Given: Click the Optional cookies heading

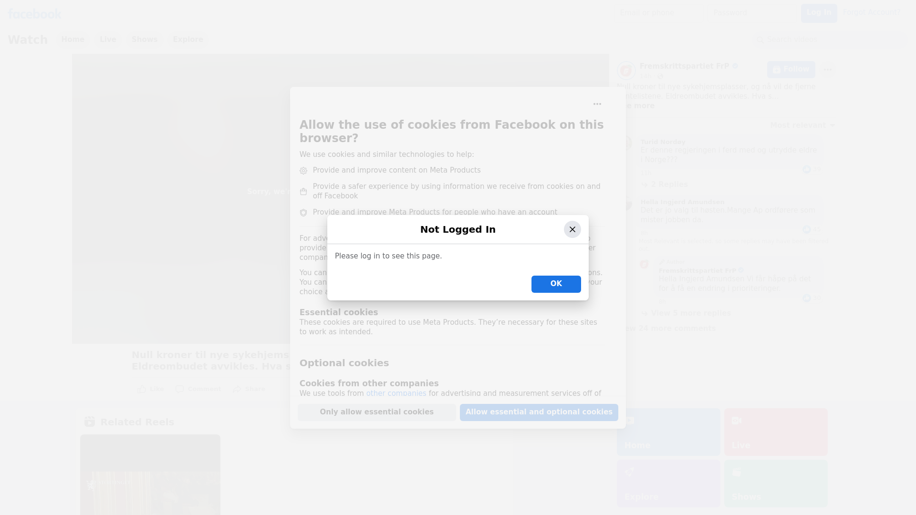Looking at the screenshot, I should click(x=344, y=363).
